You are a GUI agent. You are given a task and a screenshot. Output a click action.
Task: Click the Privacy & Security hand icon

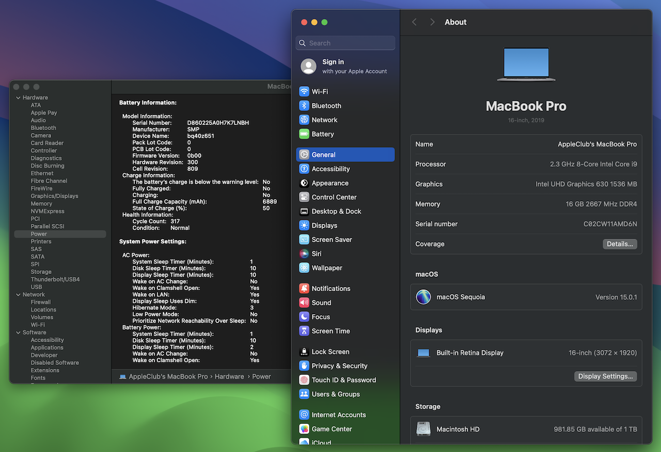click(304, 366)
